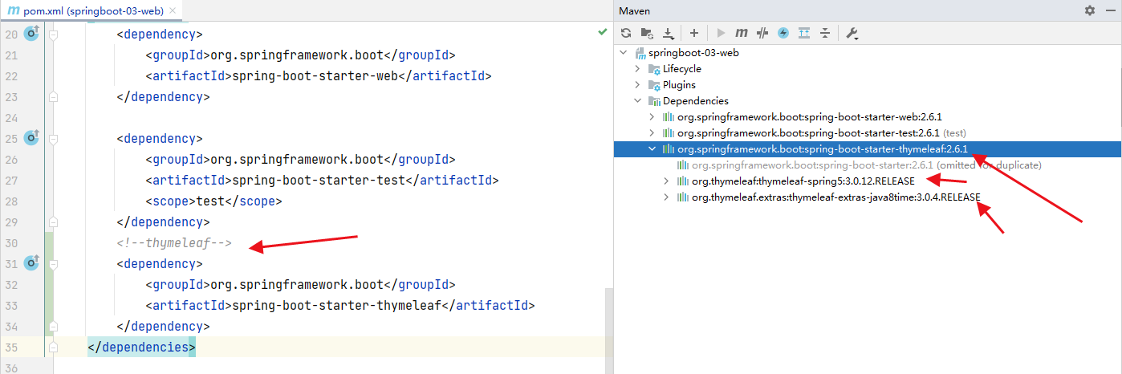The image size is (1122, 374).
Task: Expand the Plugins node
Action: point(638,85)
